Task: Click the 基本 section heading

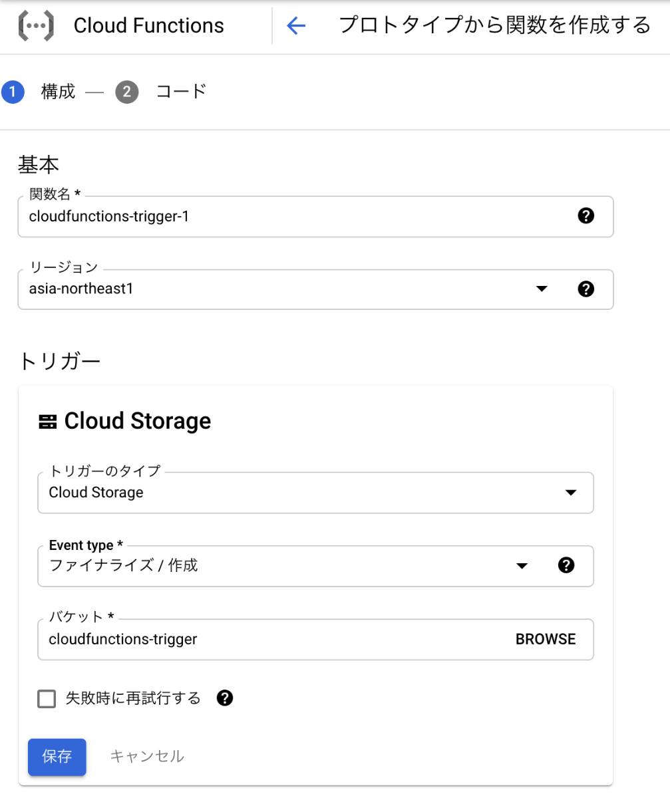Action: pos(39,164)
